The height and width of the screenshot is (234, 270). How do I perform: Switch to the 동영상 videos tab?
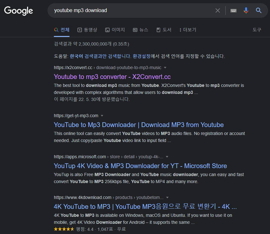tap(87, 30)
